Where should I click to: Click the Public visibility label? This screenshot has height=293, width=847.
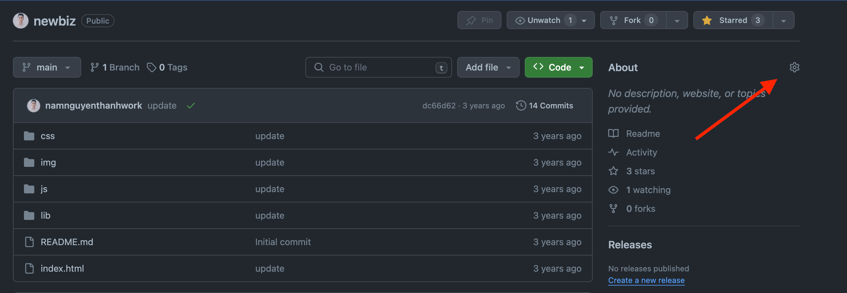tap(98, 21)
